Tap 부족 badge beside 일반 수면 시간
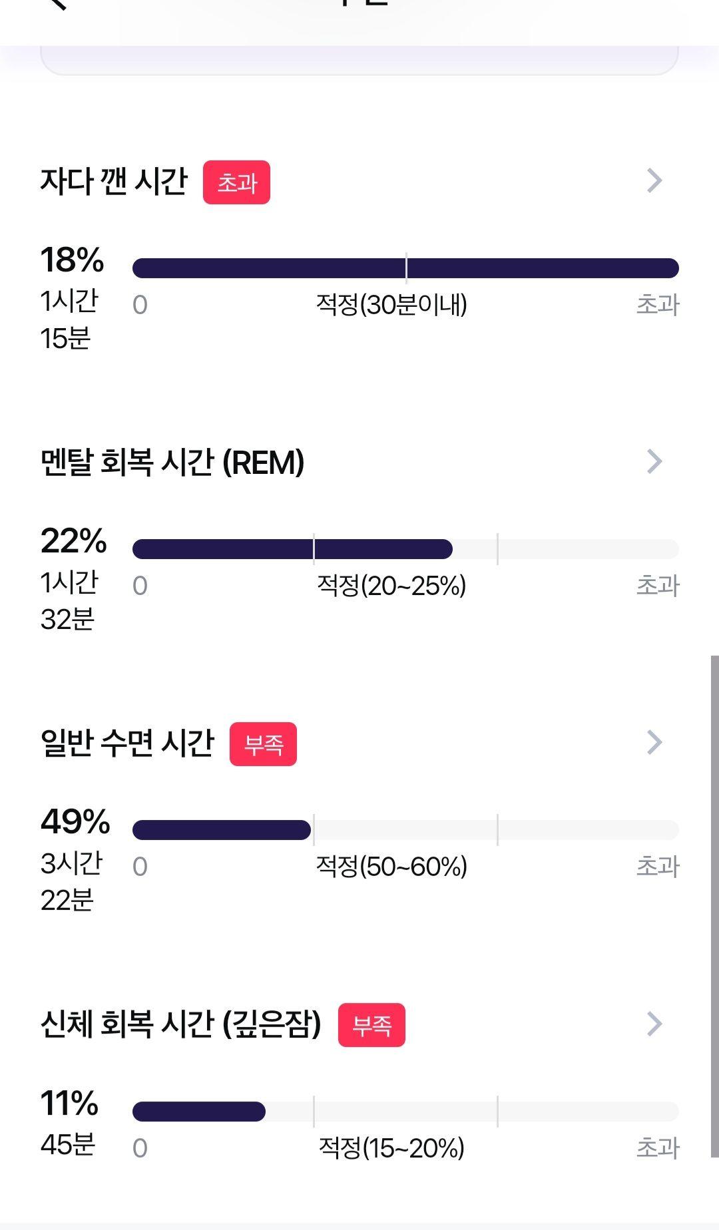719x1230 pixels. coord(263,744)
